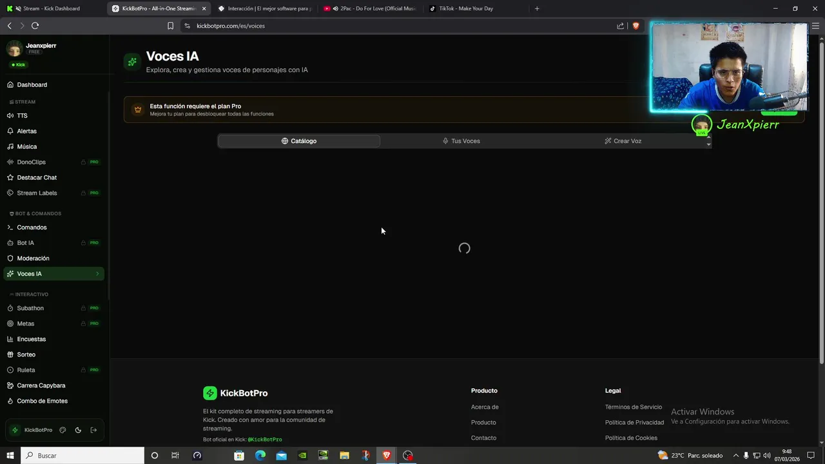The image size is (825, 464).
Task: Click the @KickBotPro bot link
Action: (265, 440)
